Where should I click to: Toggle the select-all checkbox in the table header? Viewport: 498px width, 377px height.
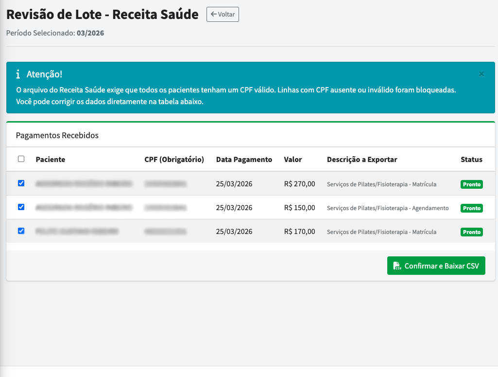pyautogui.click(x=20, y=159)
